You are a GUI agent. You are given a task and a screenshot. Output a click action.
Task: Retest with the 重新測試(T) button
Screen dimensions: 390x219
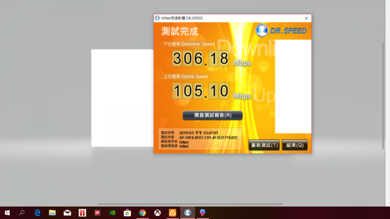(264, 145)
